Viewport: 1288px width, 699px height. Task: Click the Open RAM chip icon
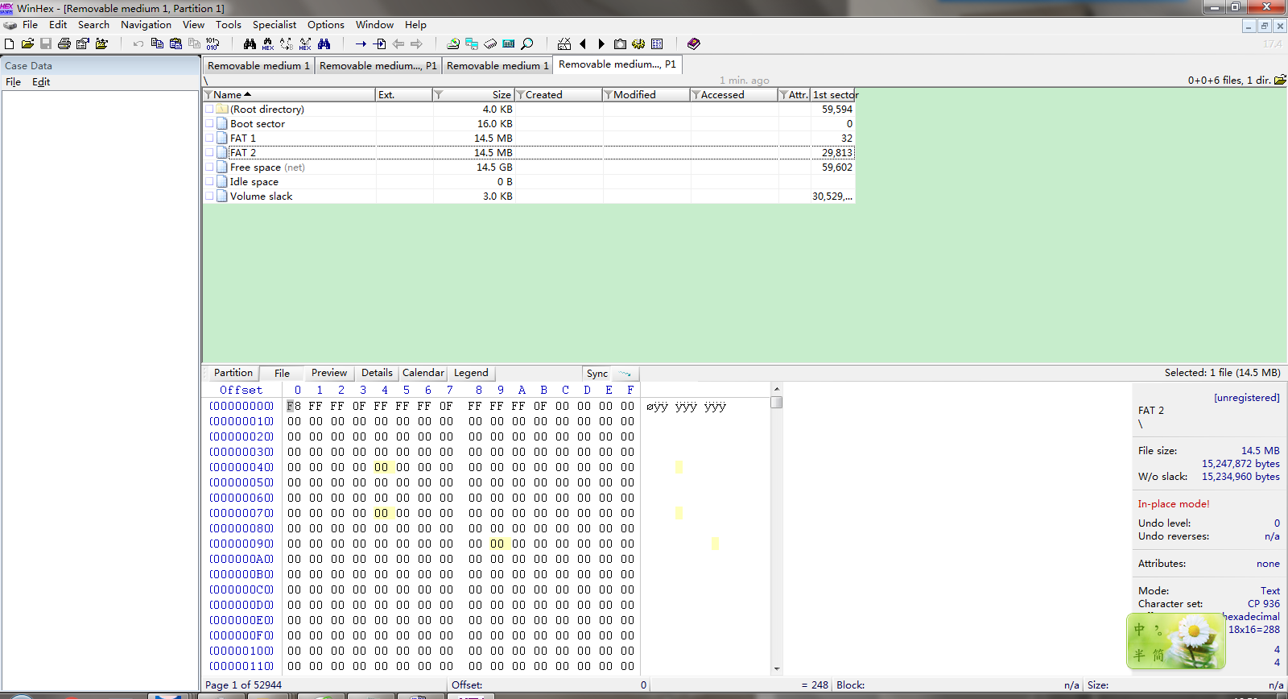point(490,43)
